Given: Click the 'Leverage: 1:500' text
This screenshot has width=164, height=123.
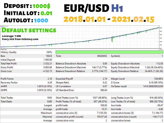Looking at the screenshot, I should pyautogui.click(x=11, y=36).
